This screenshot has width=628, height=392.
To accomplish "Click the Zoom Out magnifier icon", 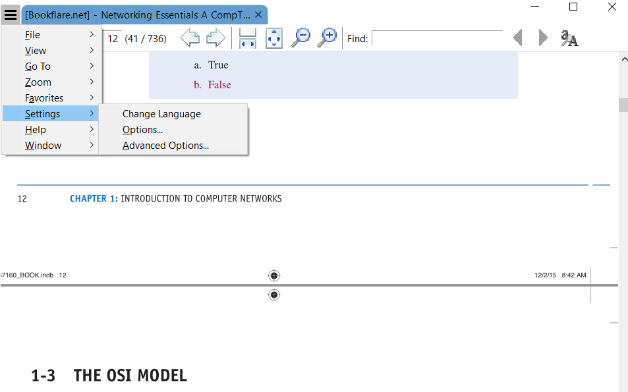I will point(300,38).
